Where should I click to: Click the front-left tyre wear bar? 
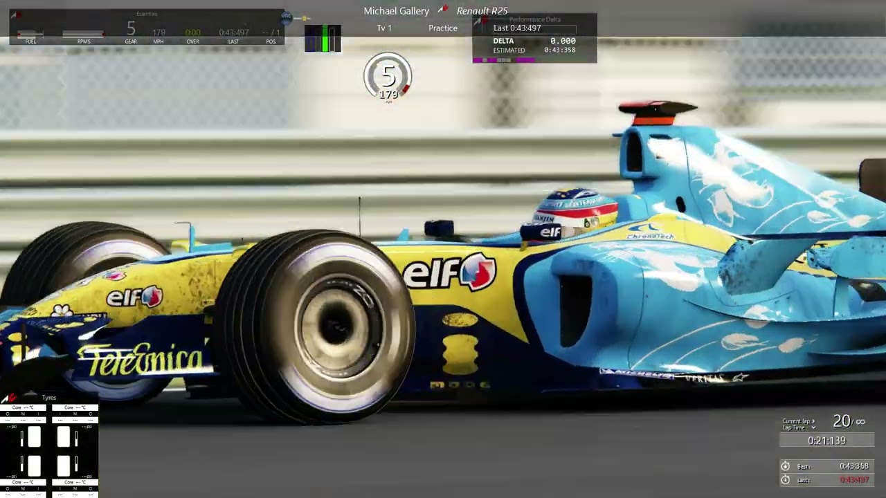click(22, 439)
